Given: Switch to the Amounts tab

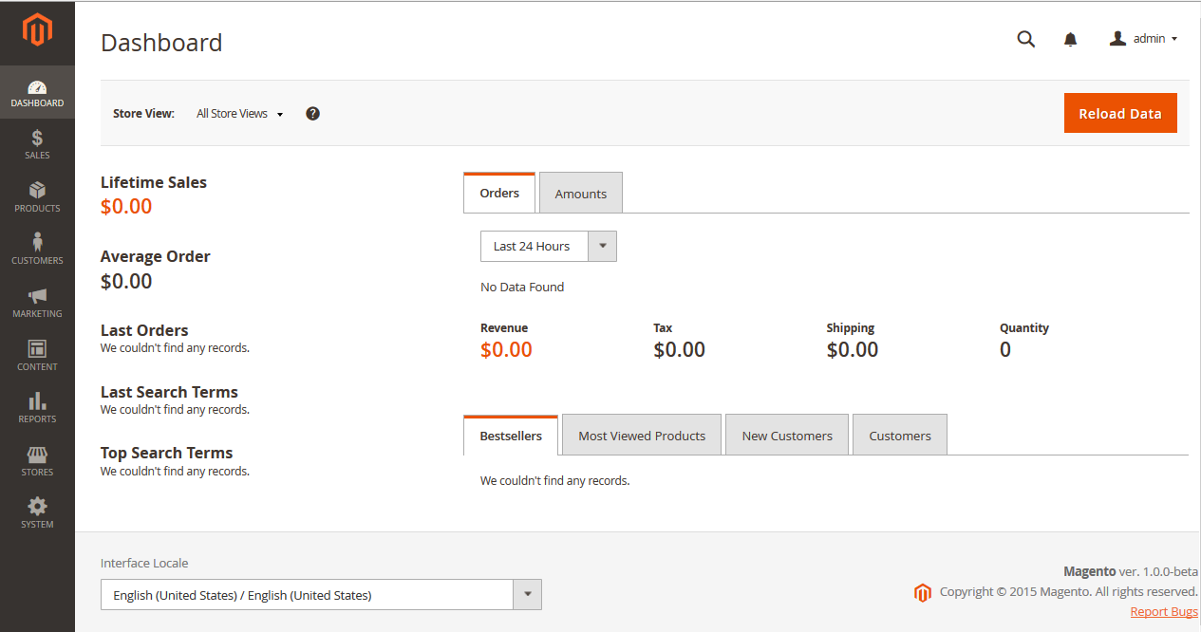Looking at the screenshot, I should [580, 194].
